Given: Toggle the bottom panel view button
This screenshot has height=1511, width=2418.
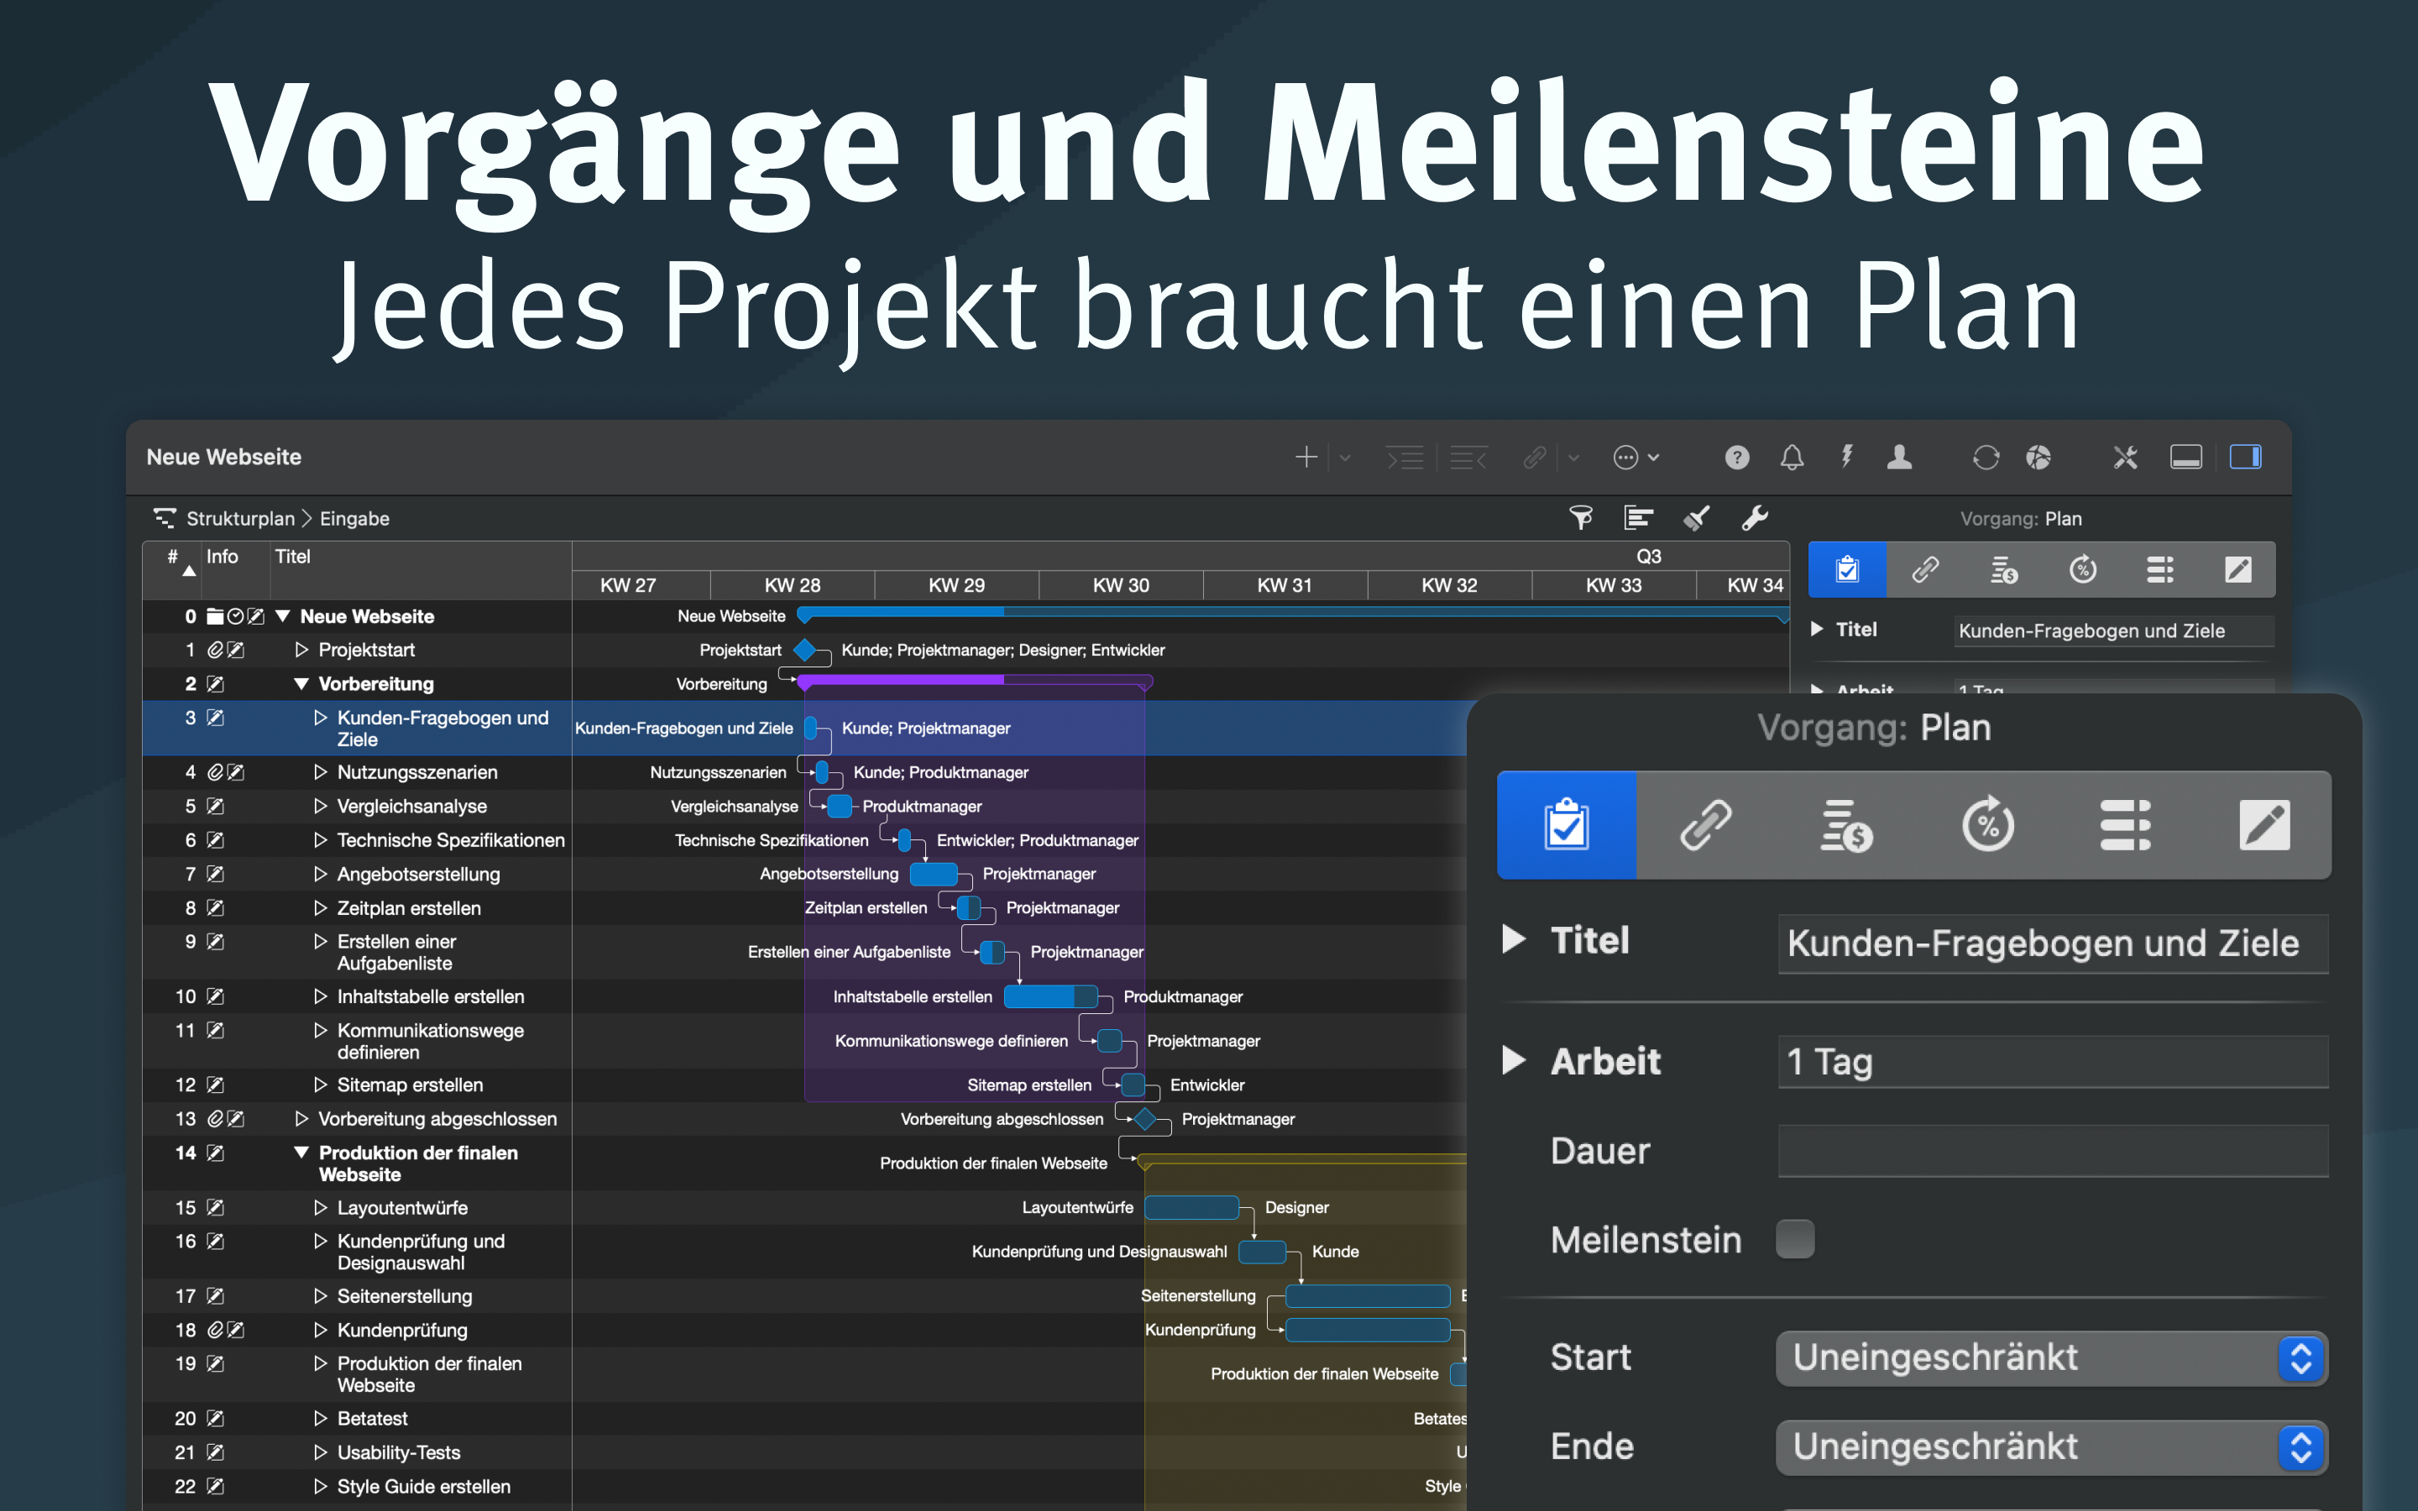Looking at the screenshot, I should point(2185,457).
